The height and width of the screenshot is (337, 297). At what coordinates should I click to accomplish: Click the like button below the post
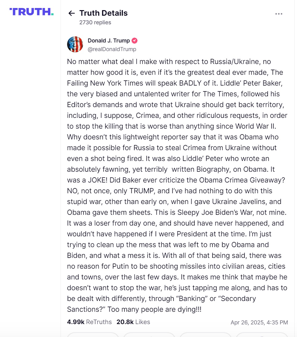click(x=206, y=335)
